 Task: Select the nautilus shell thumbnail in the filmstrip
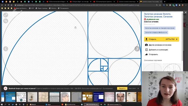32,97
